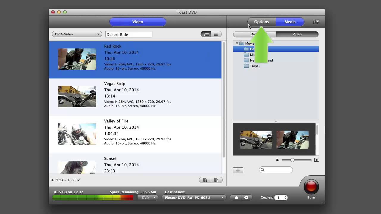Image resolution: width=381 pixels, height=214 pixels.
Task: Select the "Vegas Strip" title text
Action: click(115, 84)
